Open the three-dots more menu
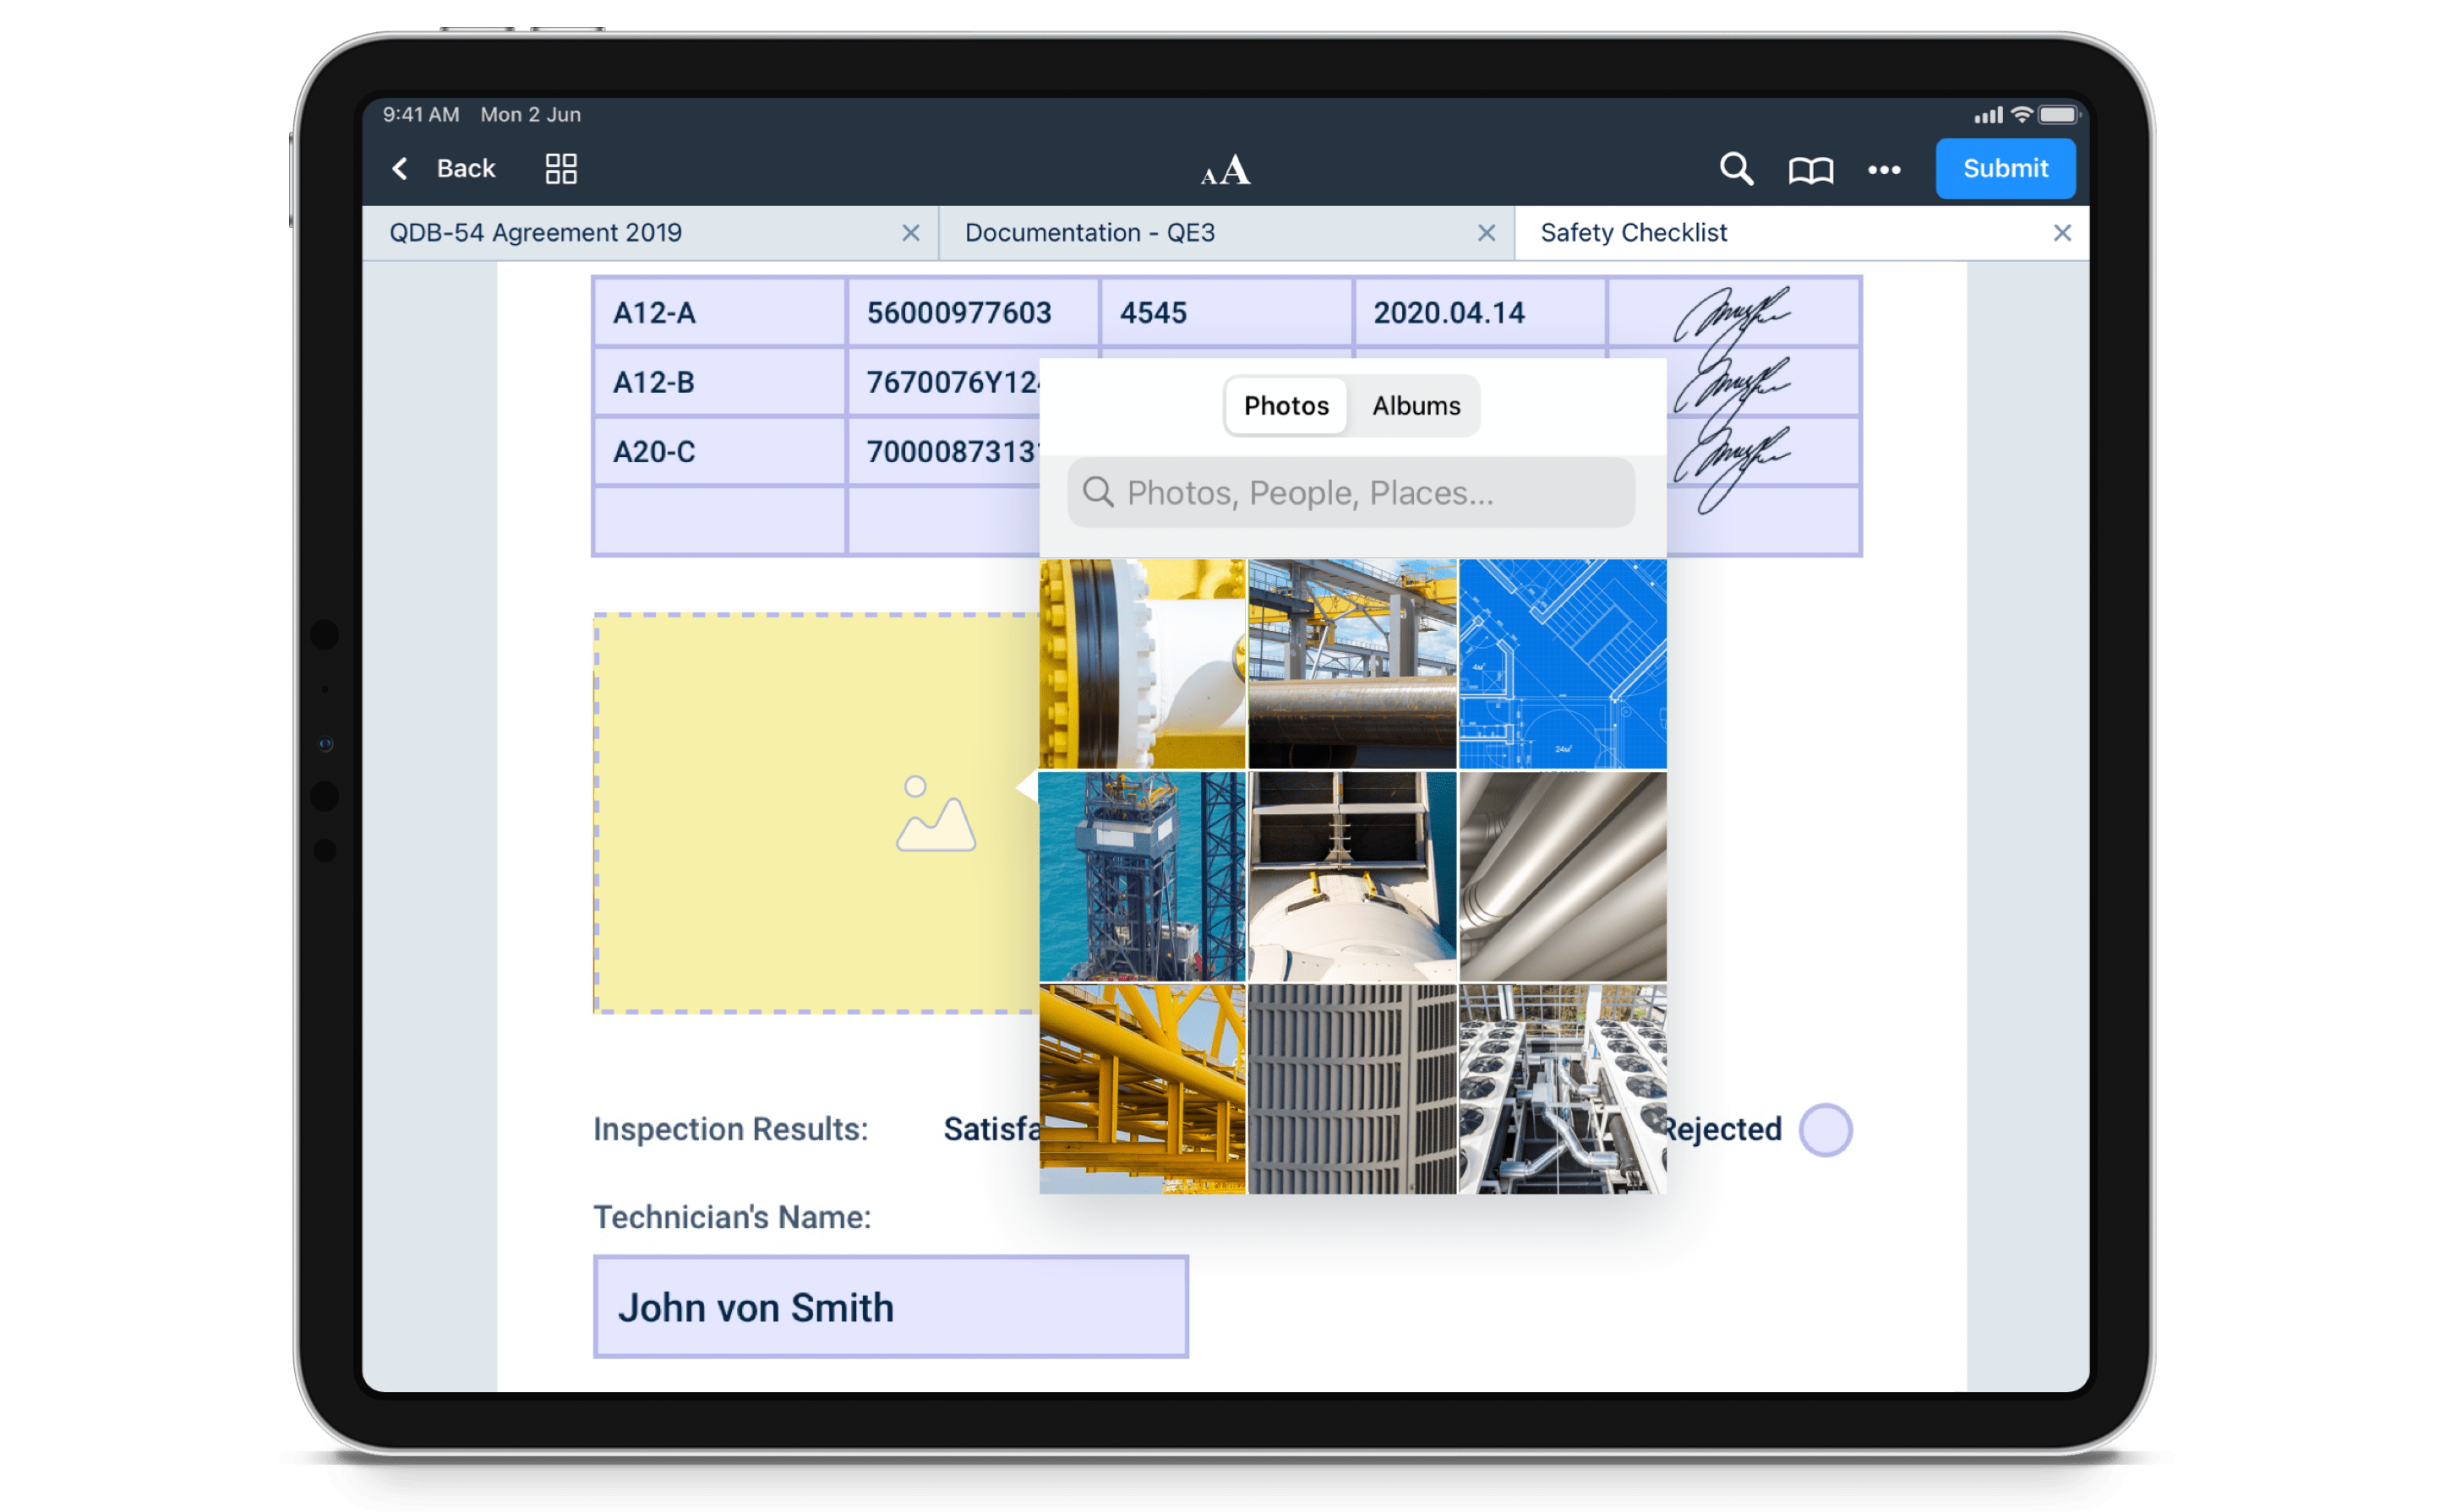 pos(1884,170)
